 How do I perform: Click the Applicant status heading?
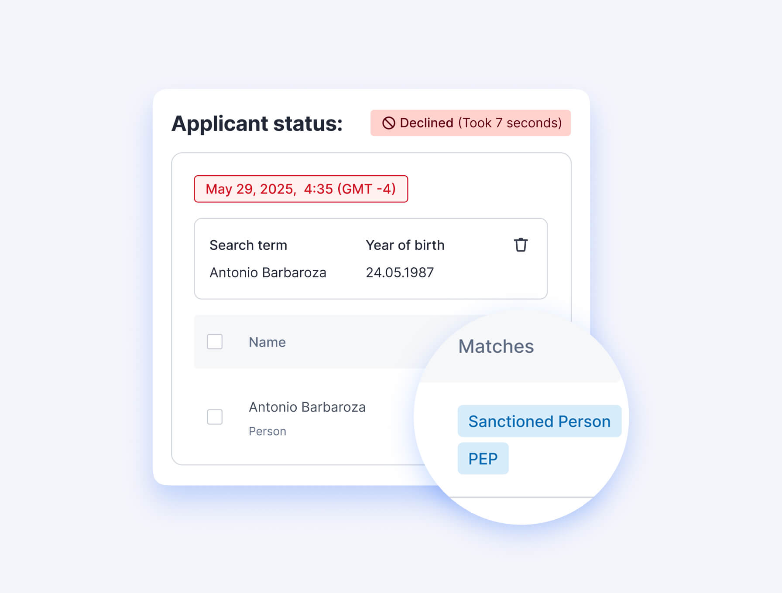click(257, 123)
